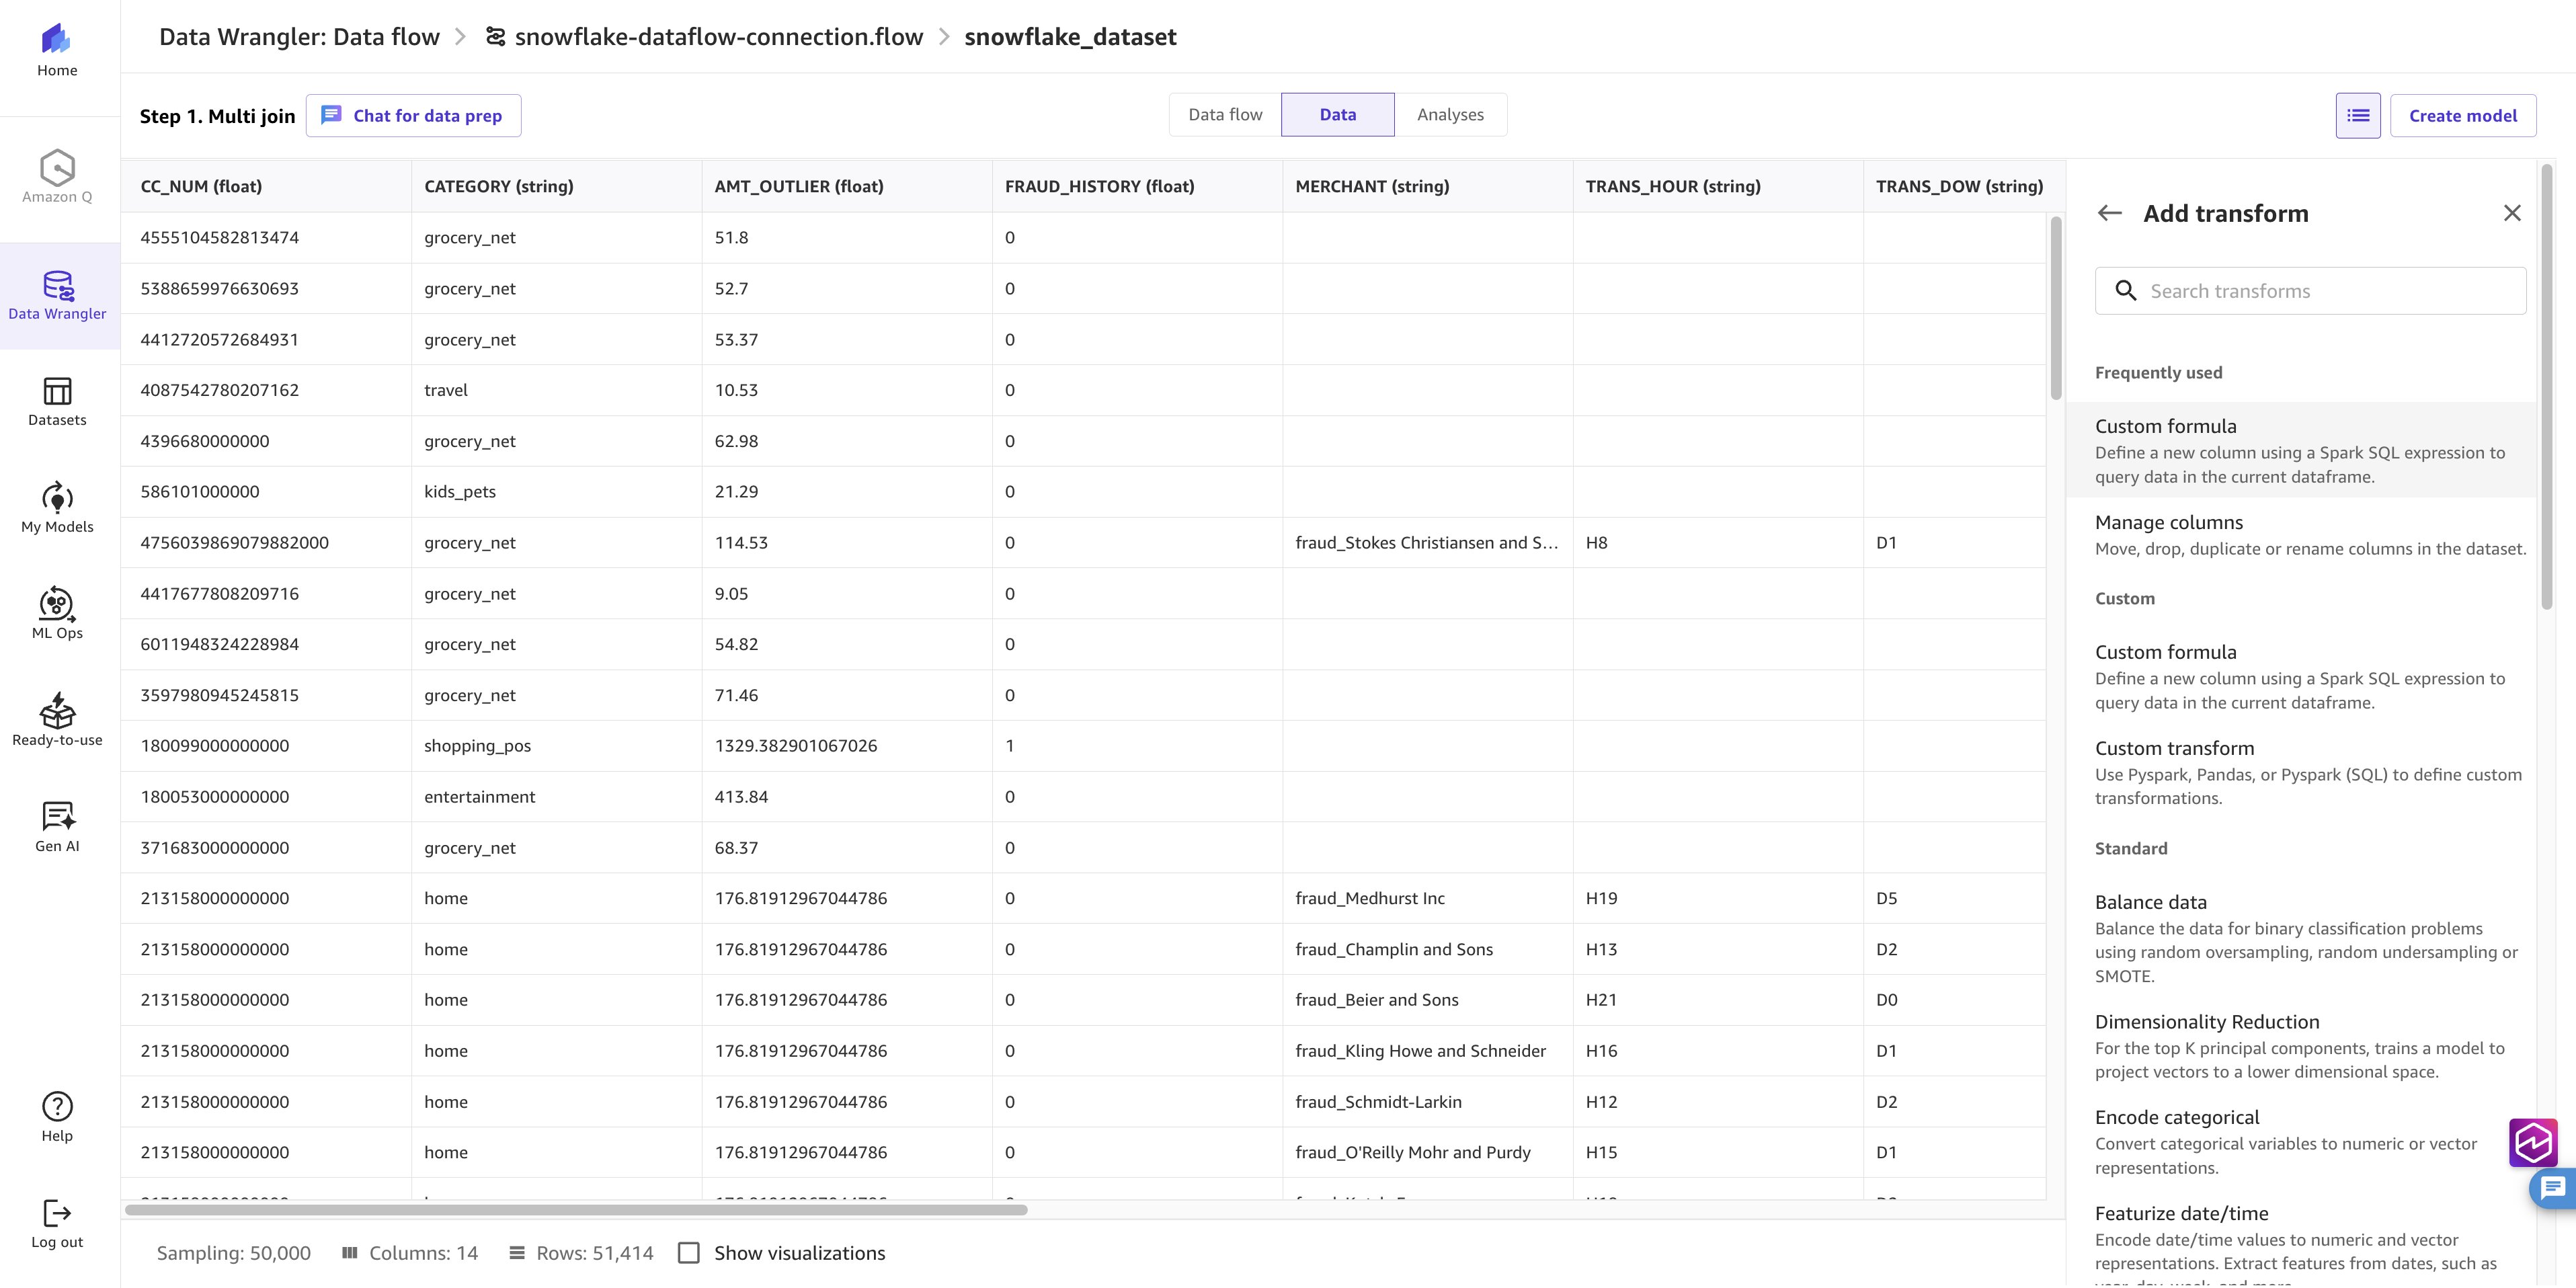2576x1288 pixels.
Task: Open the blue chat bubble icon
Action: point(2553,1189)
